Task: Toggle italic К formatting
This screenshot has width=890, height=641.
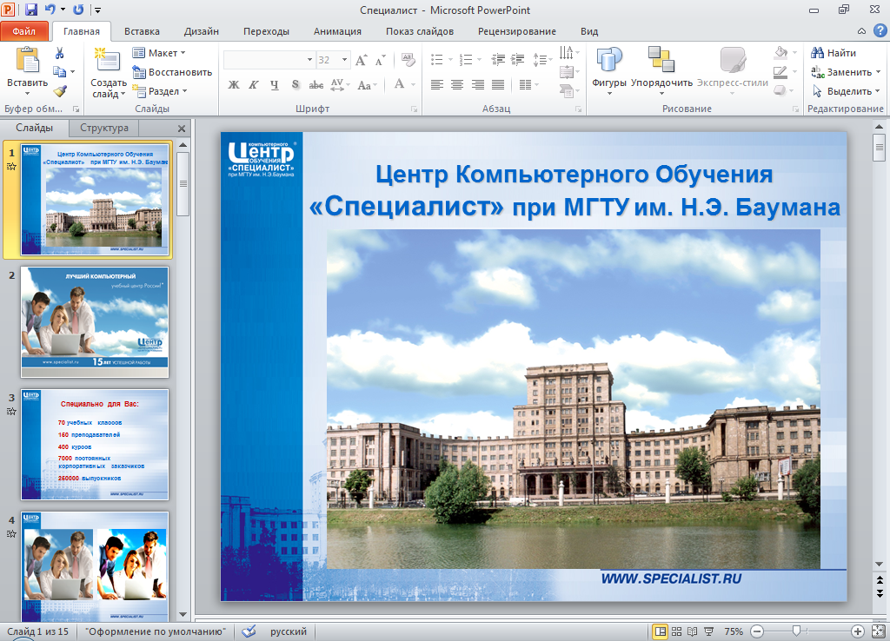Action: pyautogui.click(x=254, y=85)
